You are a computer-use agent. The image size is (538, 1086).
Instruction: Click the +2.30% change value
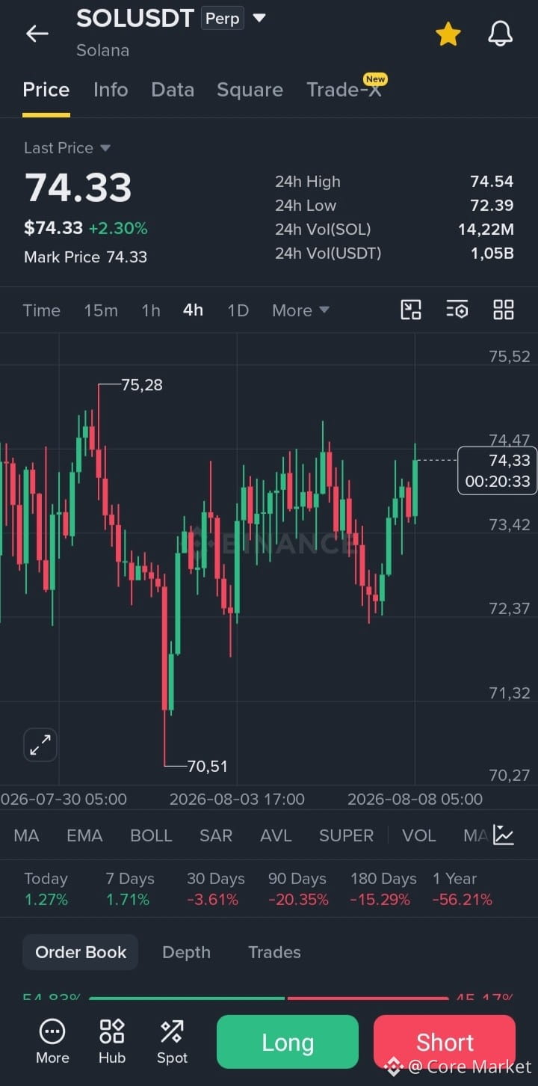[x=118, y=229]
